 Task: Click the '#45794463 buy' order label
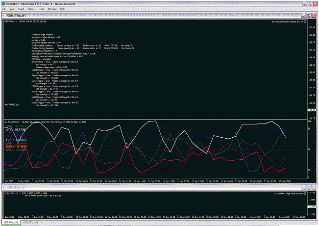pyautogui.click(x=12, y=105)
